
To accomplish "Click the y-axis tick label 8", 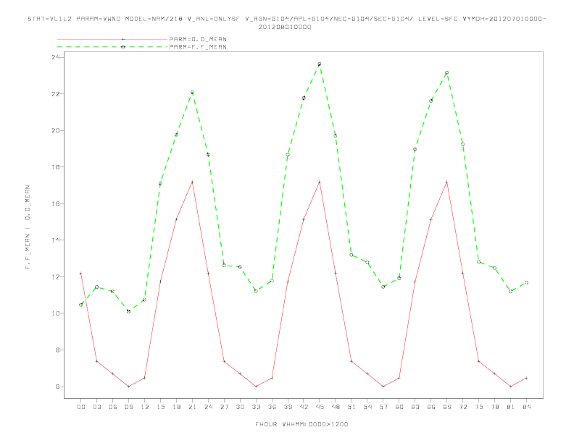I will tap(57, 350).
